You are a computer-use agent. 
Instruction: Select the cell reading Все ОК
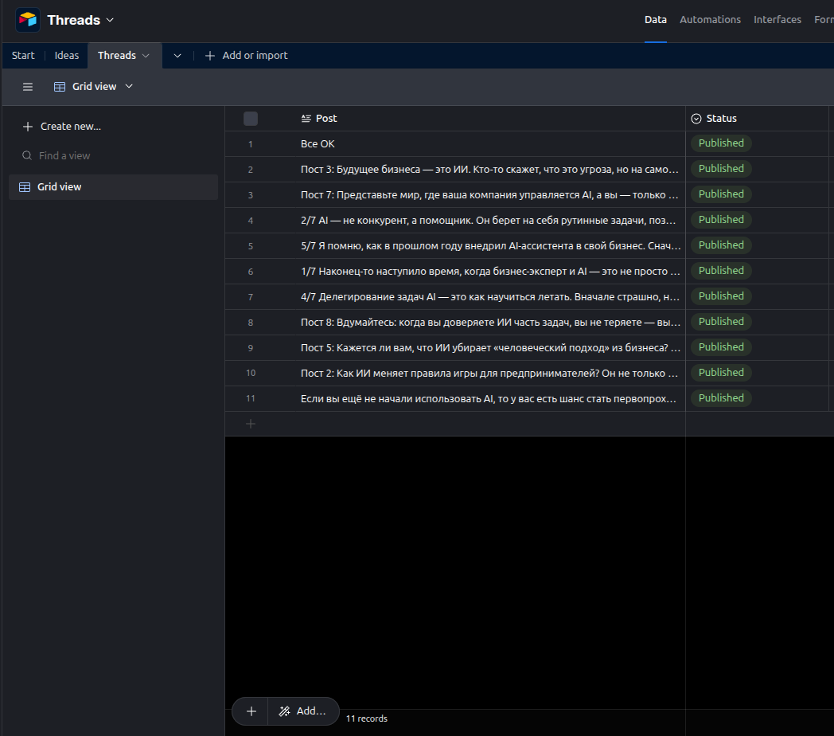pos(490,144)
